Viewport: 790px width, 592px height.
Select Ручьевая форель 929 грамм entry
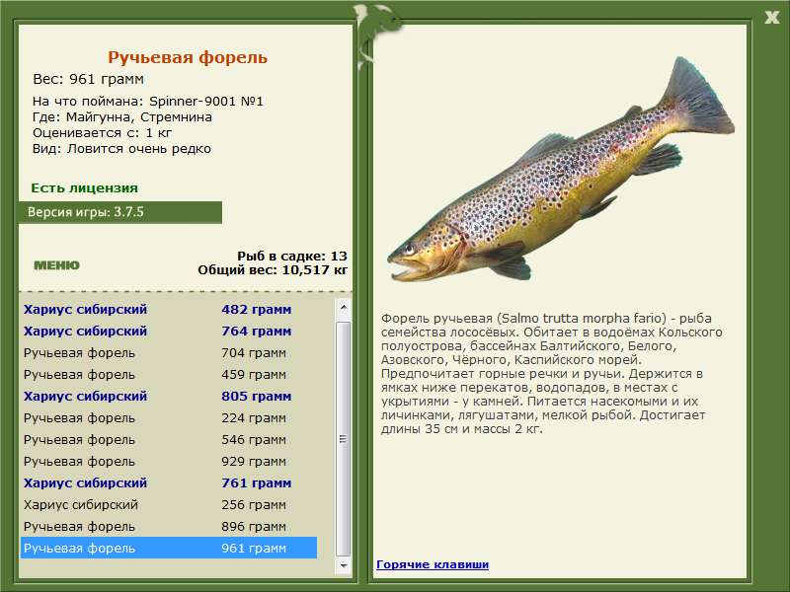[169, 461]
